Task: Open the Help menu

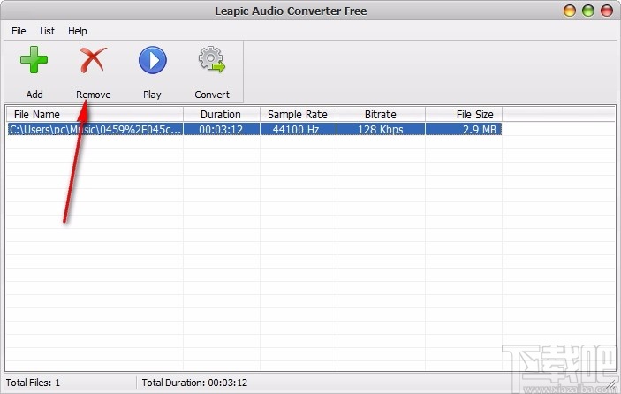Action: pos(77,31)
